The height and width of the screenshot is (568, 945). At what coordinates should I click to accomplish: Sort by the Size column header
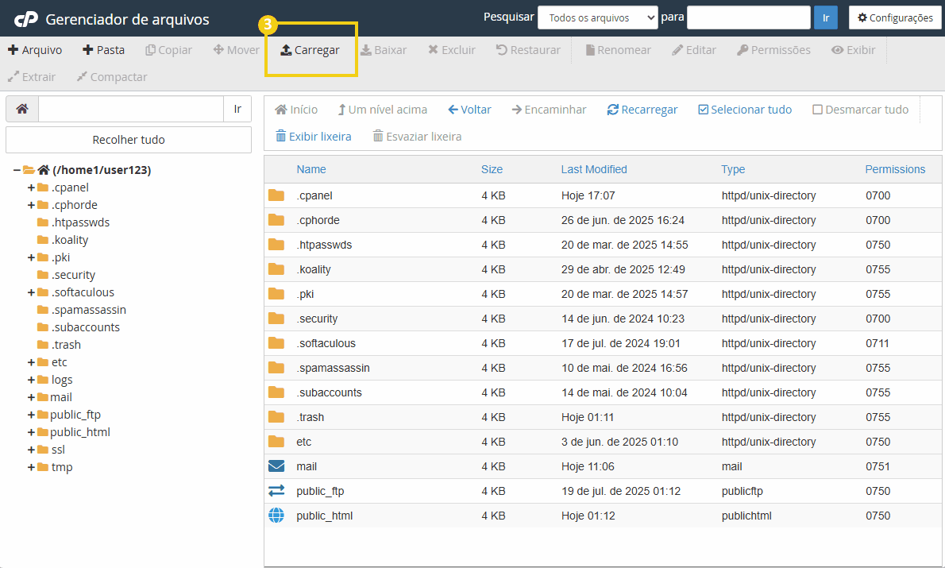click(x=492, y=169)
